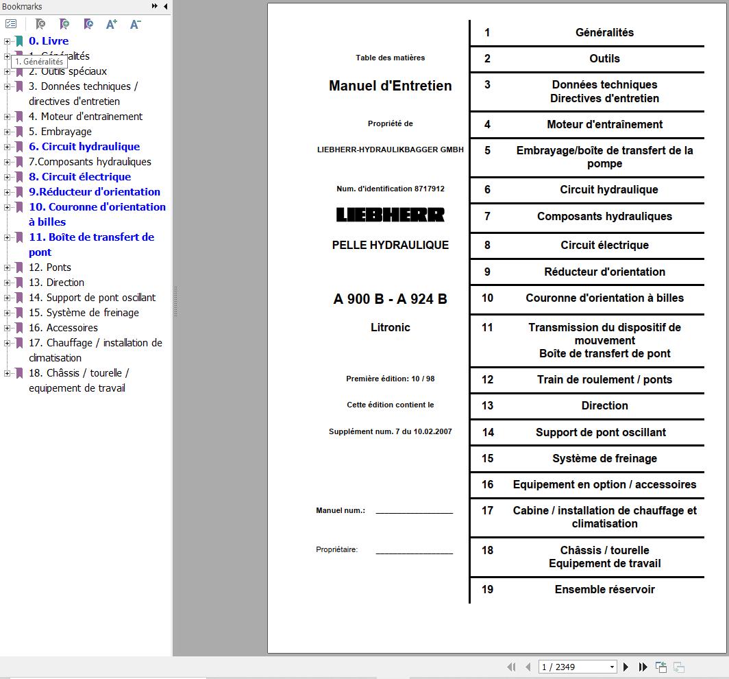This screenshot has width=729, height=679.
Task: Open bookmark 11. Boîte de transfert de pont
Action: (92, 244)
